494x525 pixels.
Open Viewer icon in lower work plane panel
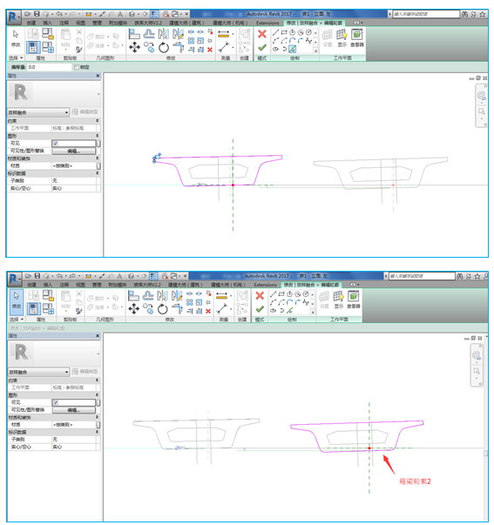click(353, 297)
